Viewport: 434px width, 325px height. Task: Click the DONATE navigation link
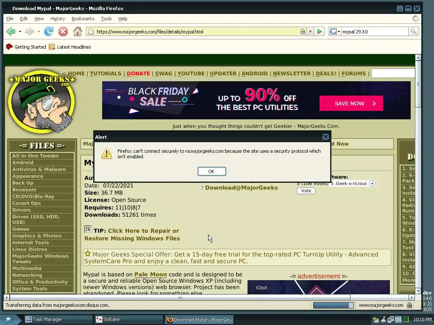click(138, 74)
